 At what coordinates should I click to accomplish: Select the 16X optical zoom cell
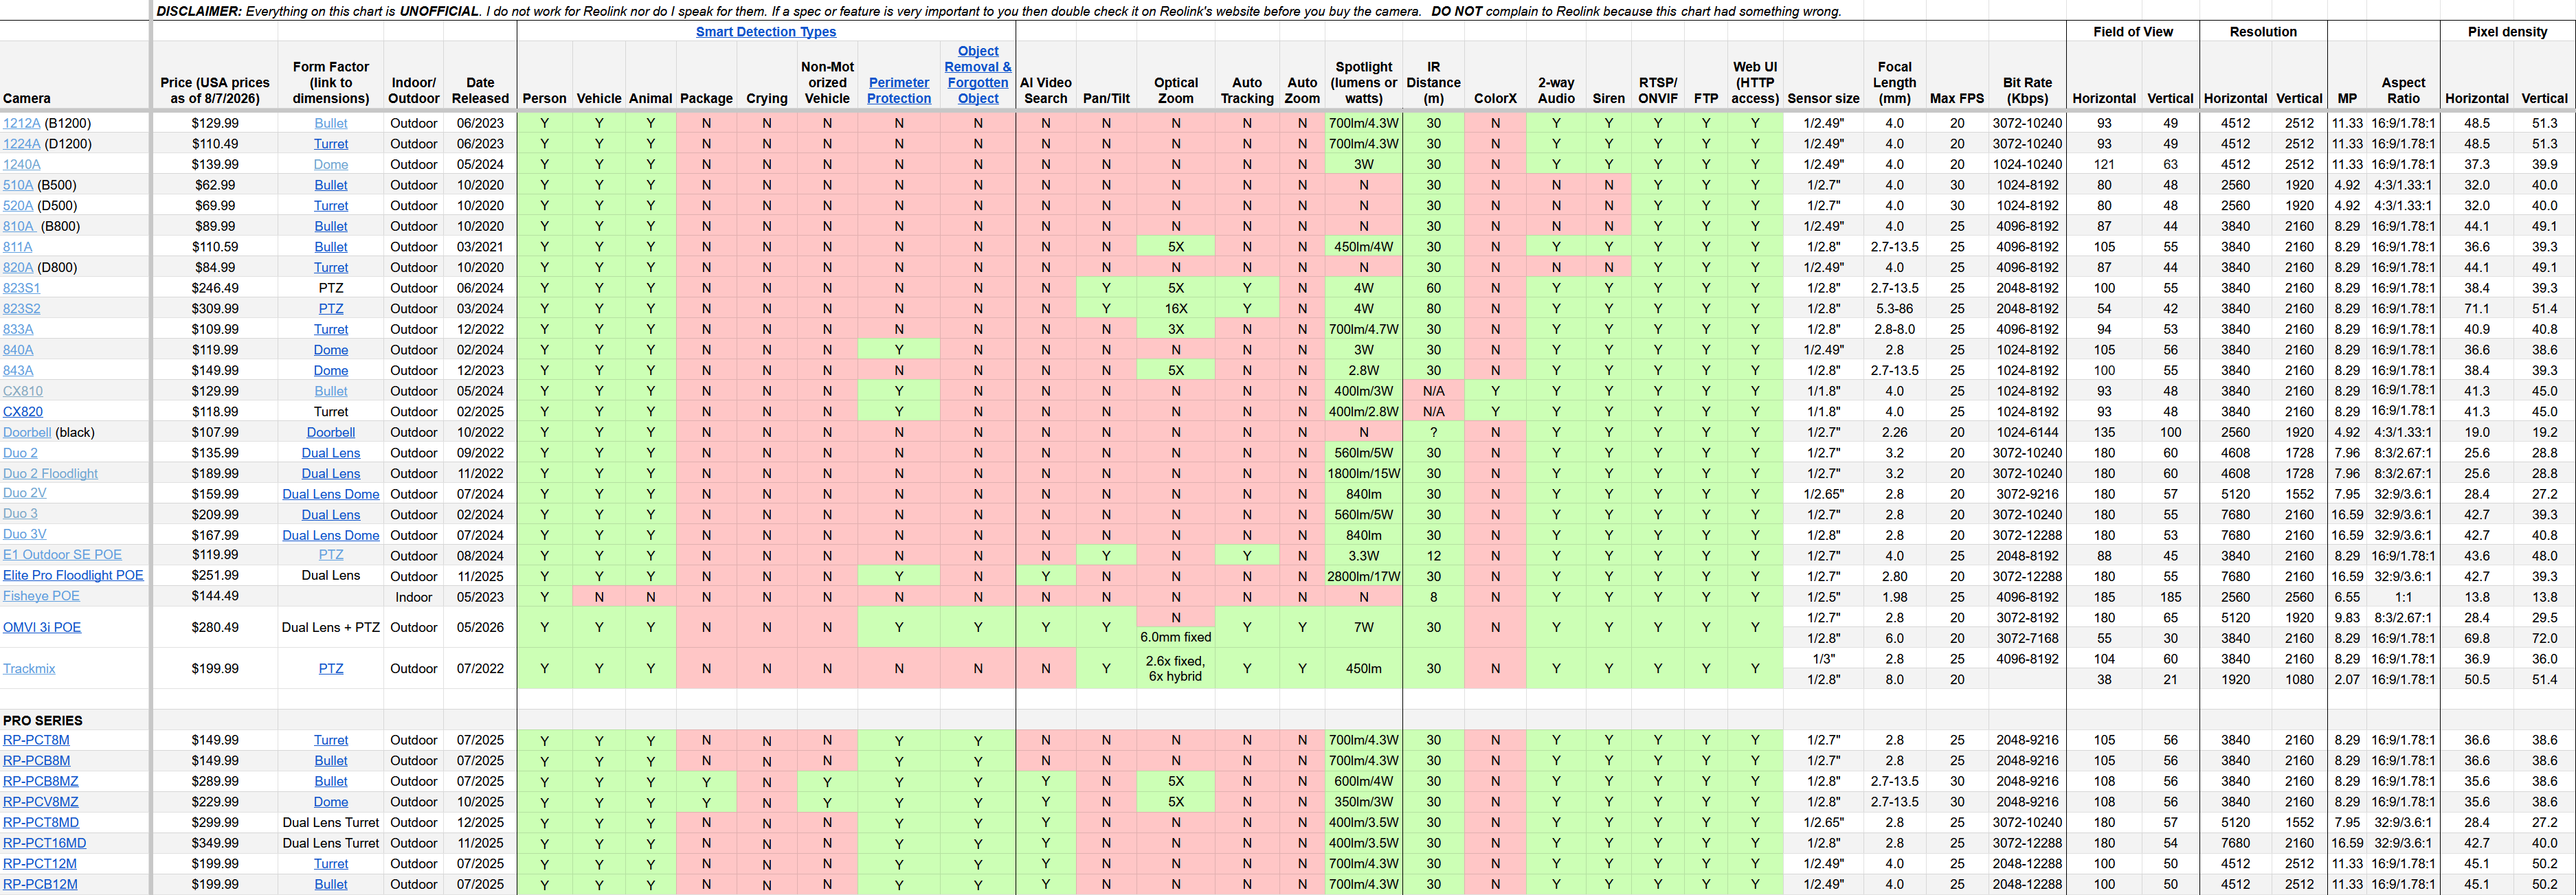(x=1176, y=309)
